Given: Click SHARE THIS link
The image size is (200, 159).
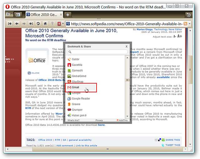Looking at the screenshot, I should point(173,140).
